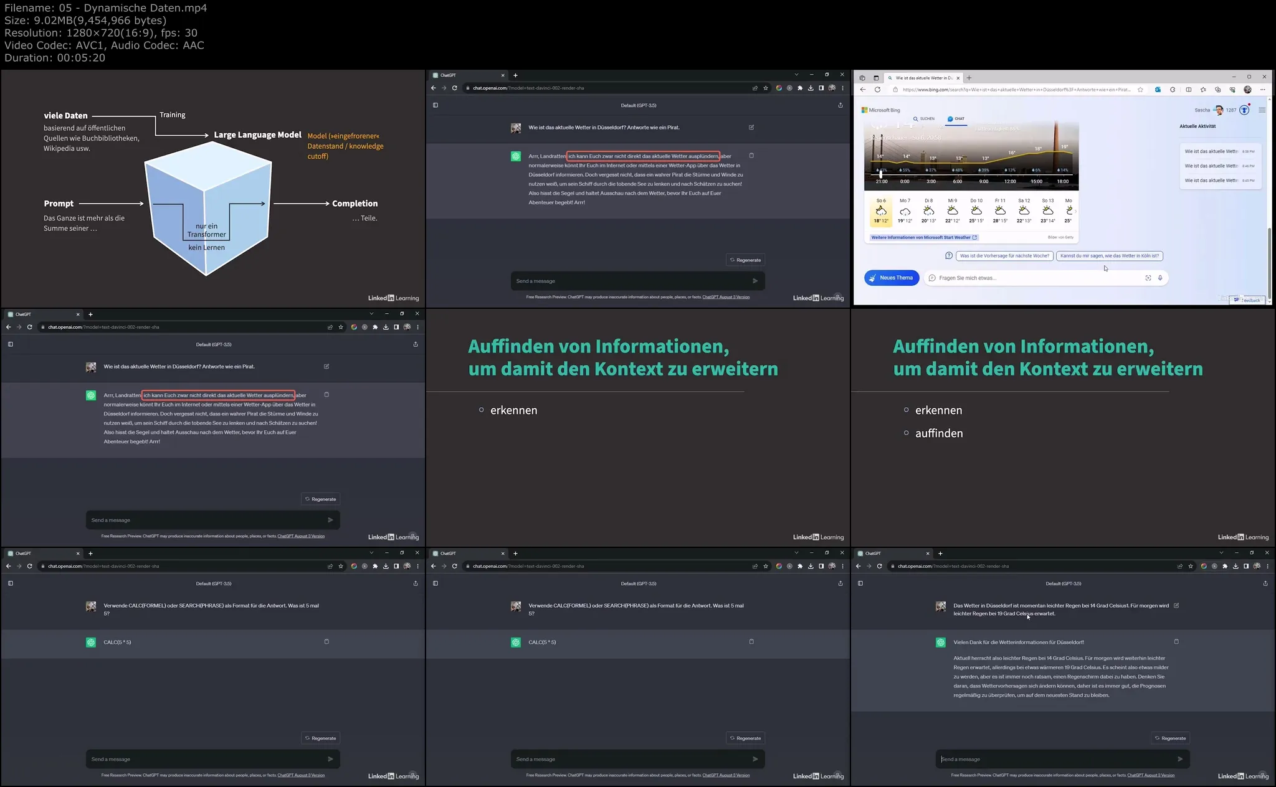This screenshot has height=787, width=1276.
Task: Select the 'Mo 7' forecast day
Action: (x=905, y=211)
